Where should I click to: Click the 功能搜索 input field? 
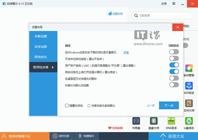[x=162, y=15]
